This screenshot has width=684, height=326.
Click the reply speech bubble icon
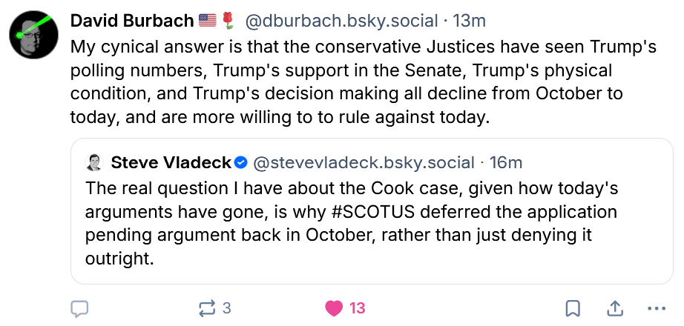click(79, 308)
